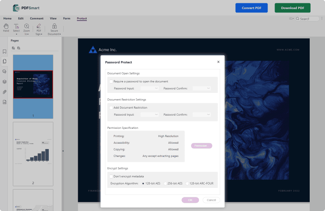Screen dimensions: 325x211
Task: Open Password Confirm dropdown under Document Restriction Settings
Action: [x=202, y=114]
